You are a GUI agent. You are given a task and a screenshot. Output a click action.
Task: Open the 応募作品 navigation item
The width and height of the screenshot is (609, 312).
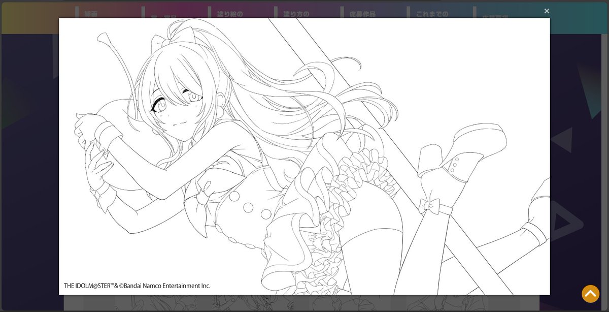363,14
